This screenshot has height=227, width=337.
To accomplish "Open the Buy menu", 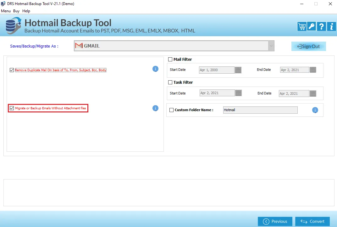I will pyautogui.click(x=16, y=11).
